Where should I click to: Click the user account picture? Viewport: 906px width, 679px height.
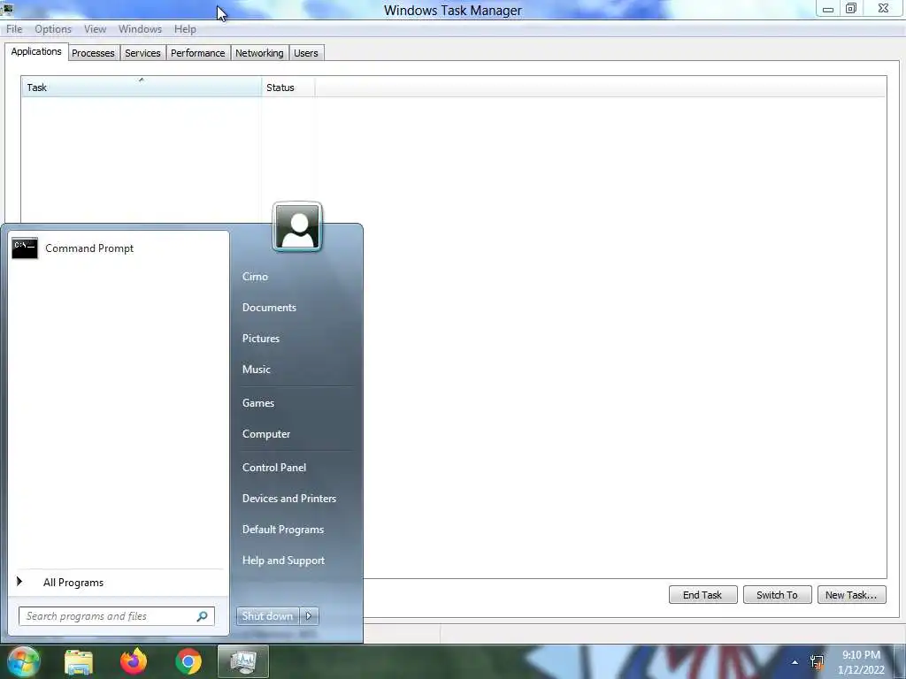click(297, 227)
